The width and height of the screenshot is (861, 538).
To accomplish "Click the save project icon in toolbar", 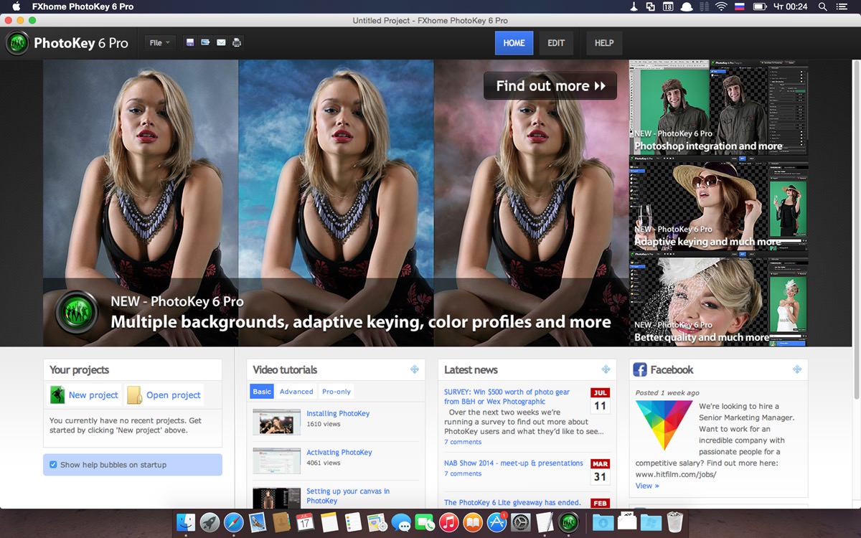I will click(x=190, y=42).
